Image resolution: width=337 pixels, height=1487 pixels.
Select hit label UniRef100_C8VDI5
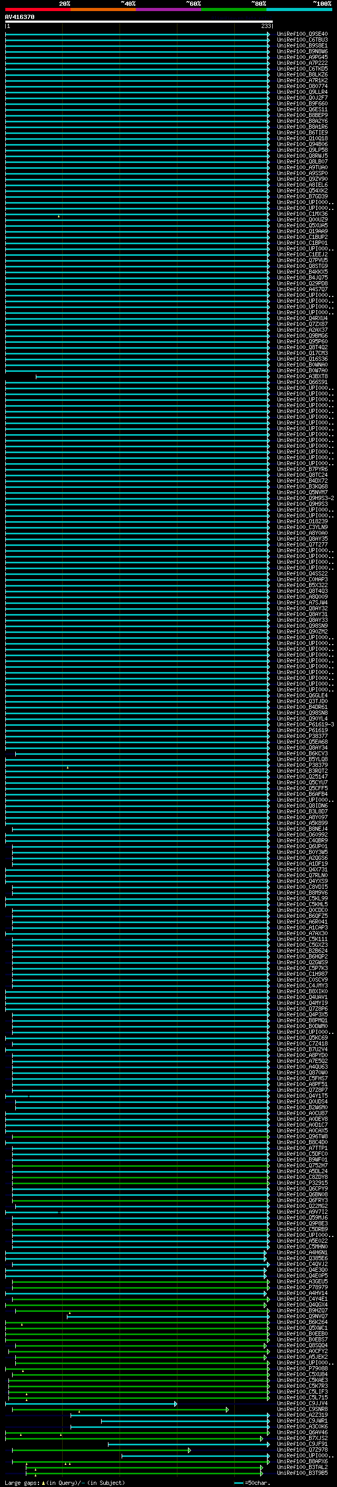coord(302,887)
